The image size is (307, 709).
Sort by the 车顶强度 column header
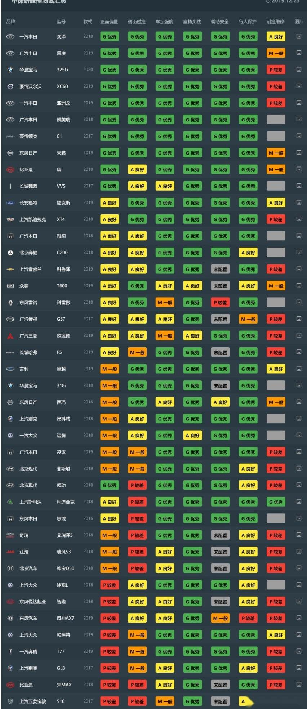(164, 22)
